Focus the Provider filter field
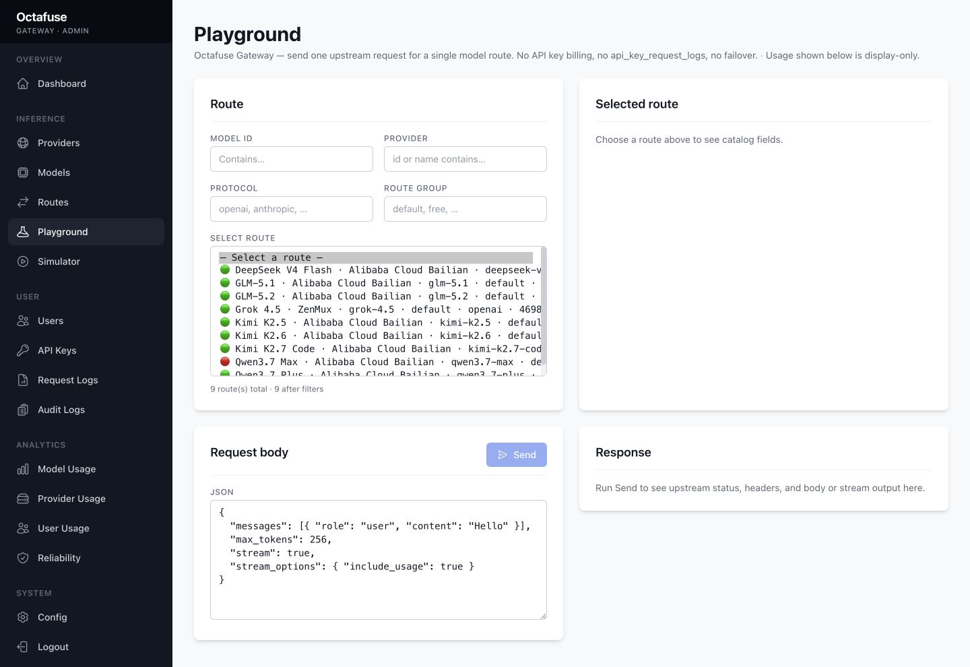The height and width of the screenshot is (667, 970). coord(465,159)
